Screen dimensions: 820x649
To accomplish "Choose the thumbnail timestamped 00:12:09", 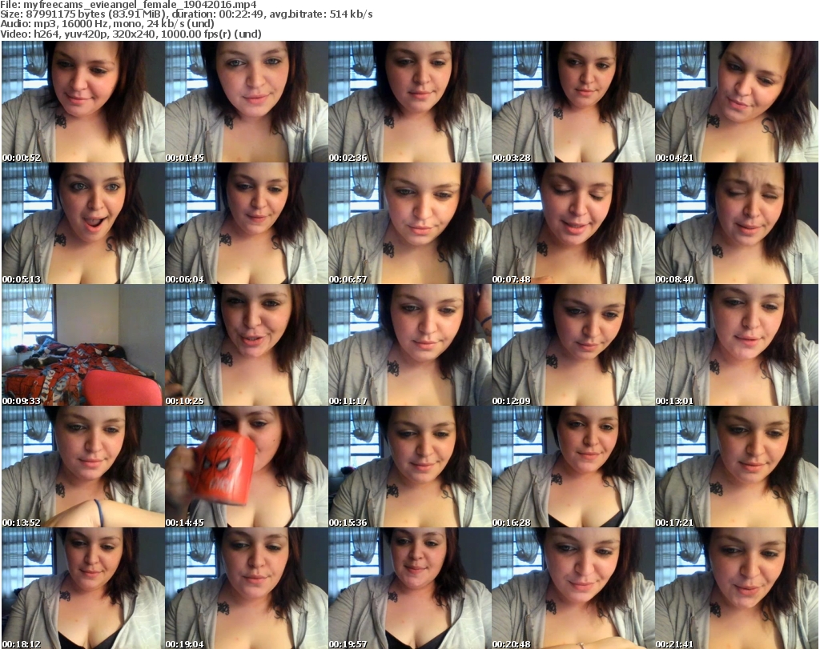I will pyautogui.click(x=573, y=346).
